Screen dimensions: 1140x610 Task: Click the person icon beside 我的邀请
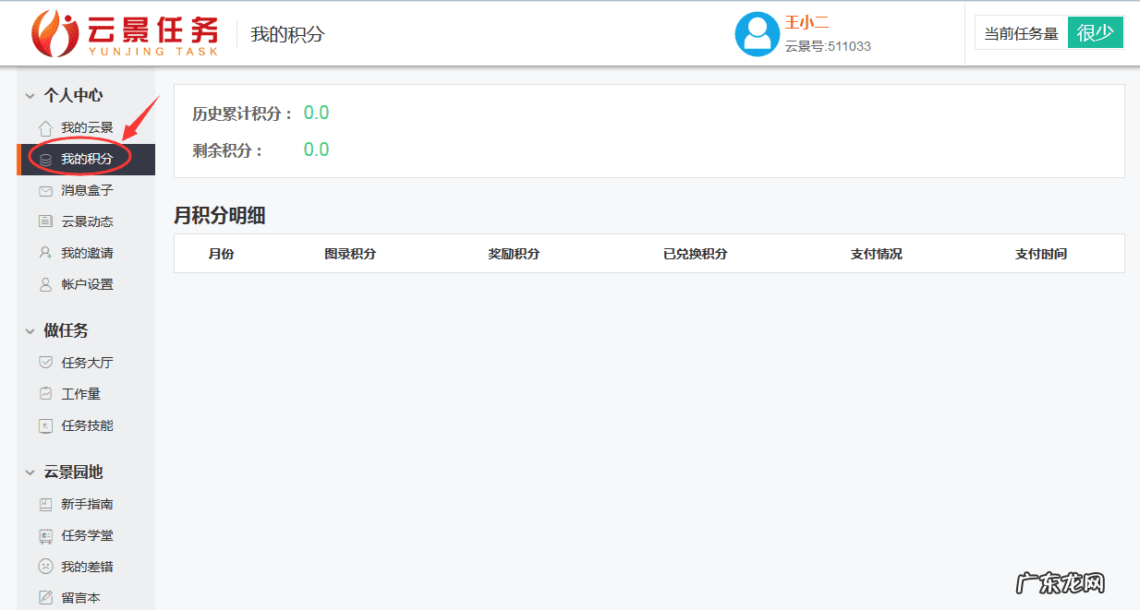(x=45, y=253)
